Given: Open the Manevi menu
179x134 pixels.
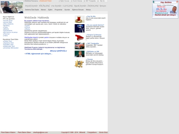Looking at the screenshot, I should [x=43, y=10].
